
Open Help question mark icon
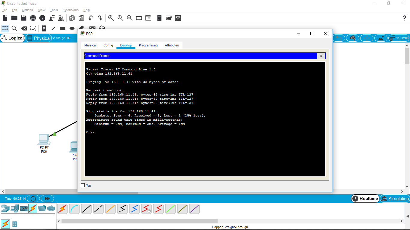(x=404, y=18)
